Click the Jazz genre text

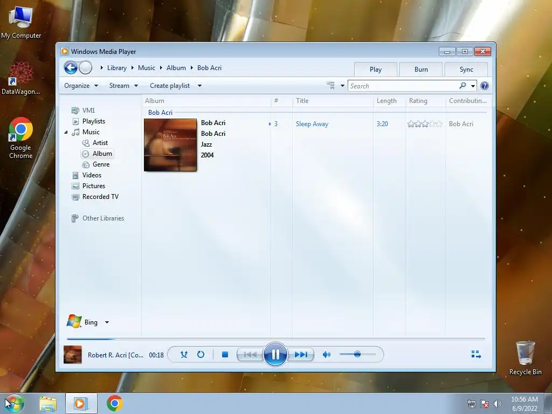206,144
